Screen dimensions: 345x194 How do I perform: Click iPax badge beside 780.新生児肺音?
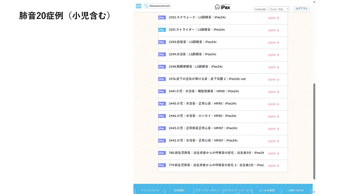click(162, 153)
